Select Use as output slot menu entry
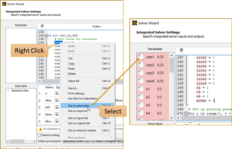The height and width of the screenshot is (149, 232). 88,123
